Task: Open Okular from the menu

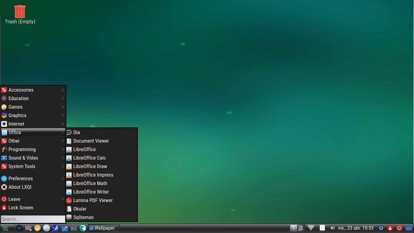Action: point(102,209)
